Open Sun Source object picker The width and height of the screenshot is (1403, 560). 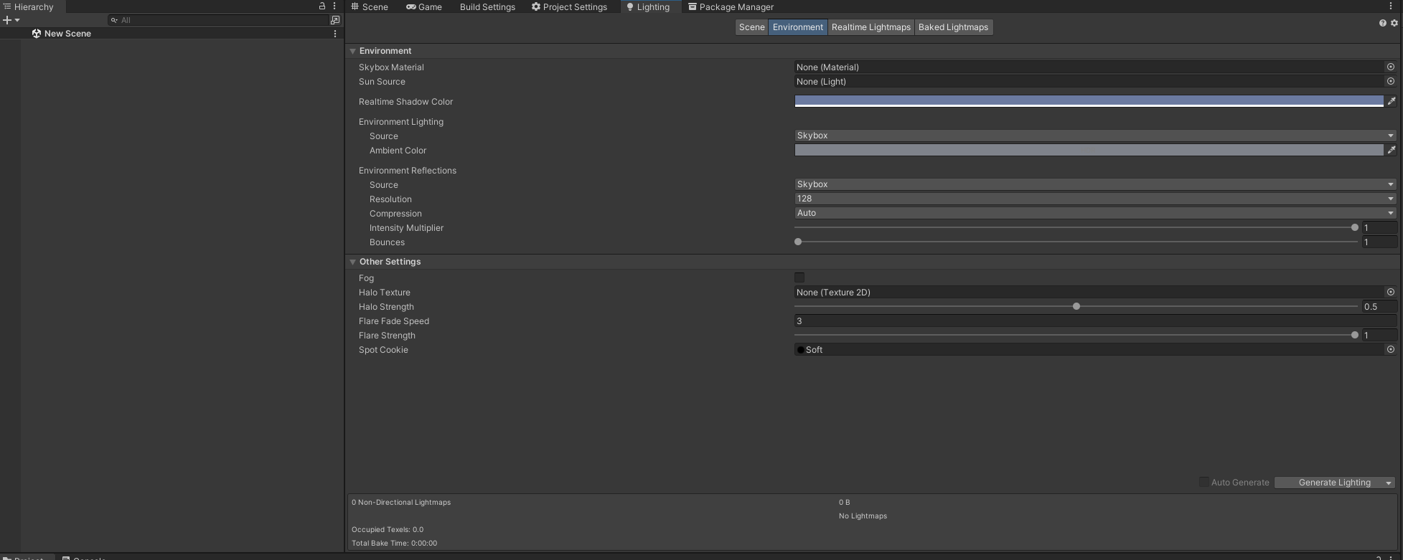coord(1390,82)
